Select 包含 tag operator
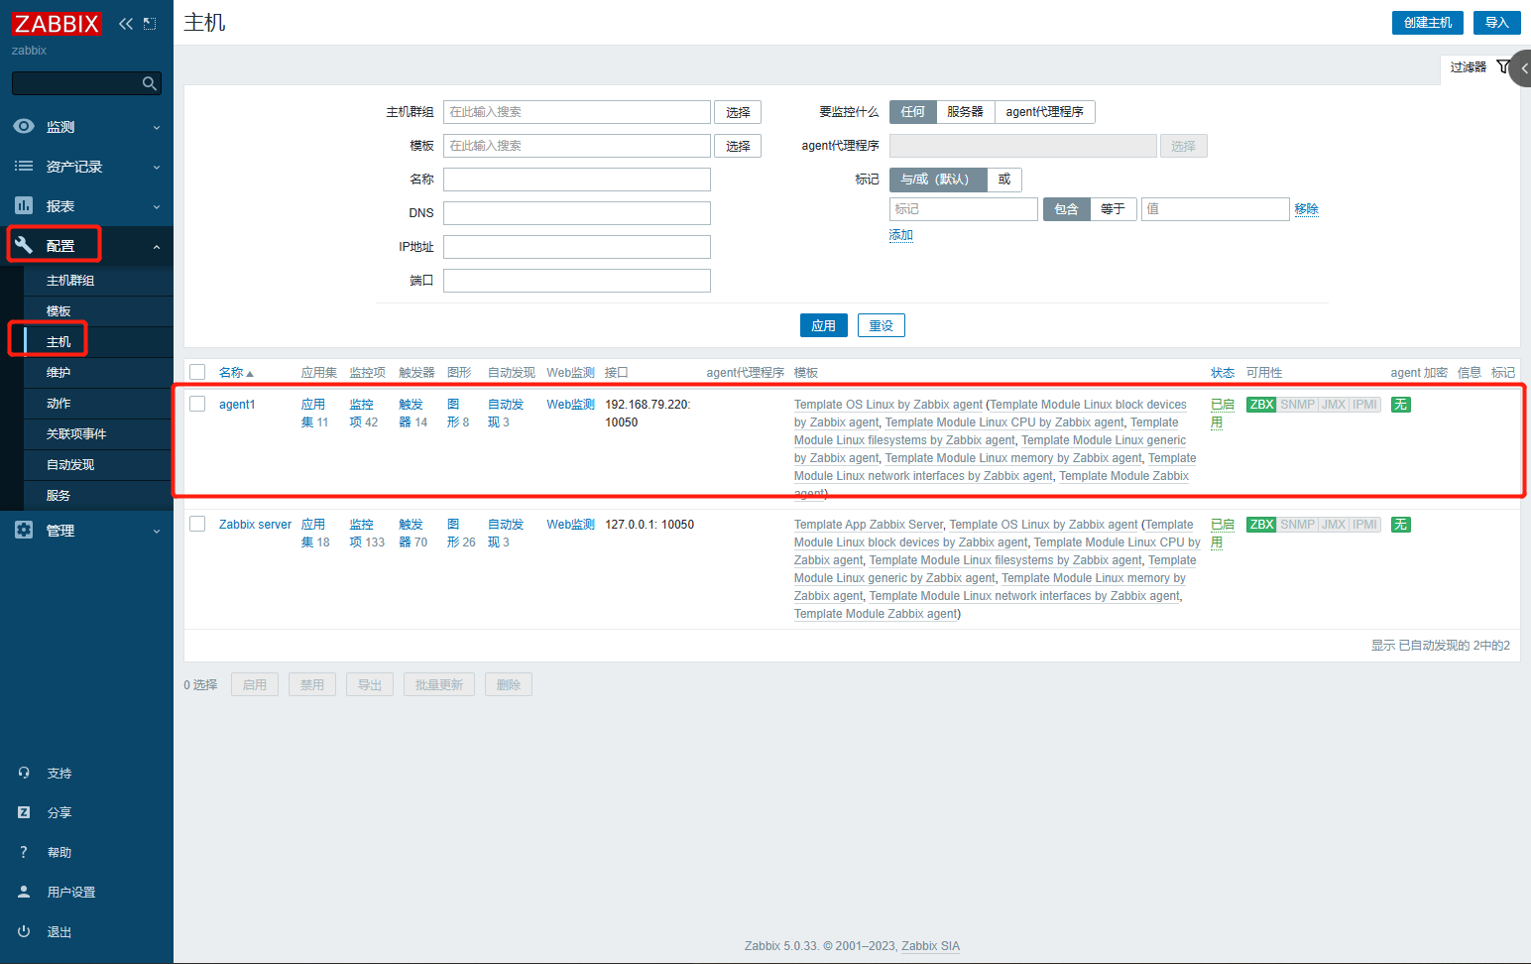 1066,209
